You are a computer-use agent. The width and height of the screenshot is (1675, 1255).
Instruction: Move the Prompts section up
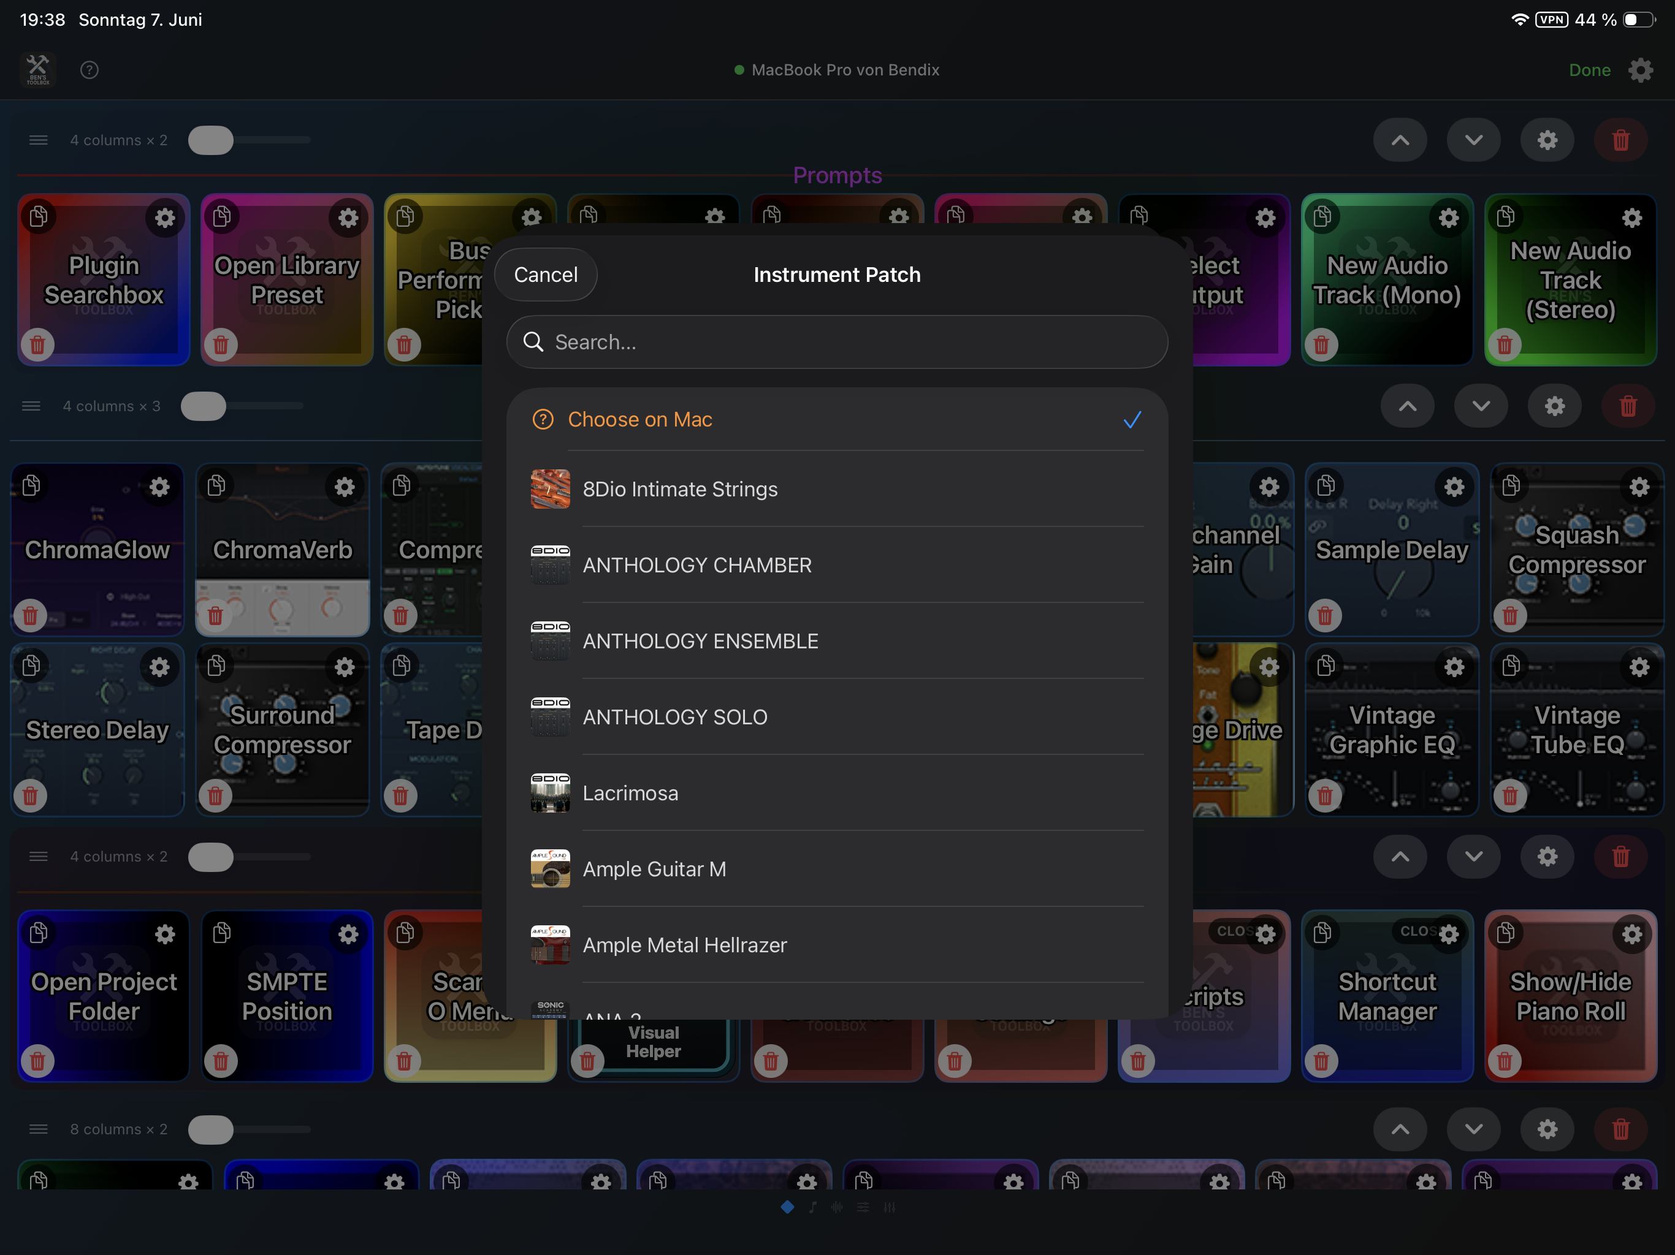point(1400,140)
